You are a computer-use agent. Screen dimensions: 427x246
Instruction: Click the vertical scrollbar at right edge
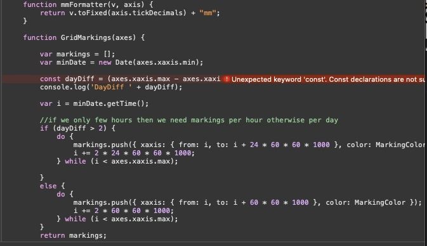[426, 25]
